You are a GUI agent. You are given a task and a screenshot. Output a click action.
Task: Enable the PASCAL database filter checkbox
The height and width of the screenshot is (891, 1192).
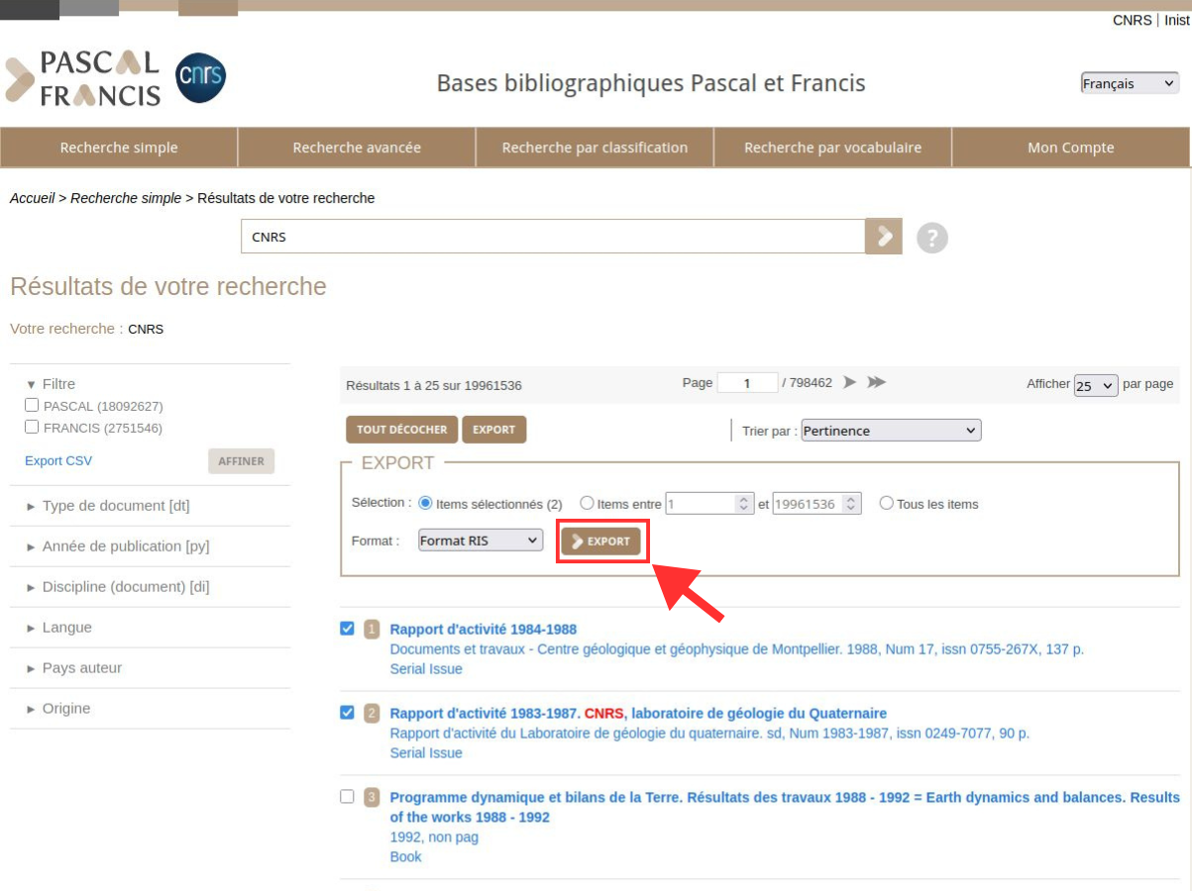31,404
